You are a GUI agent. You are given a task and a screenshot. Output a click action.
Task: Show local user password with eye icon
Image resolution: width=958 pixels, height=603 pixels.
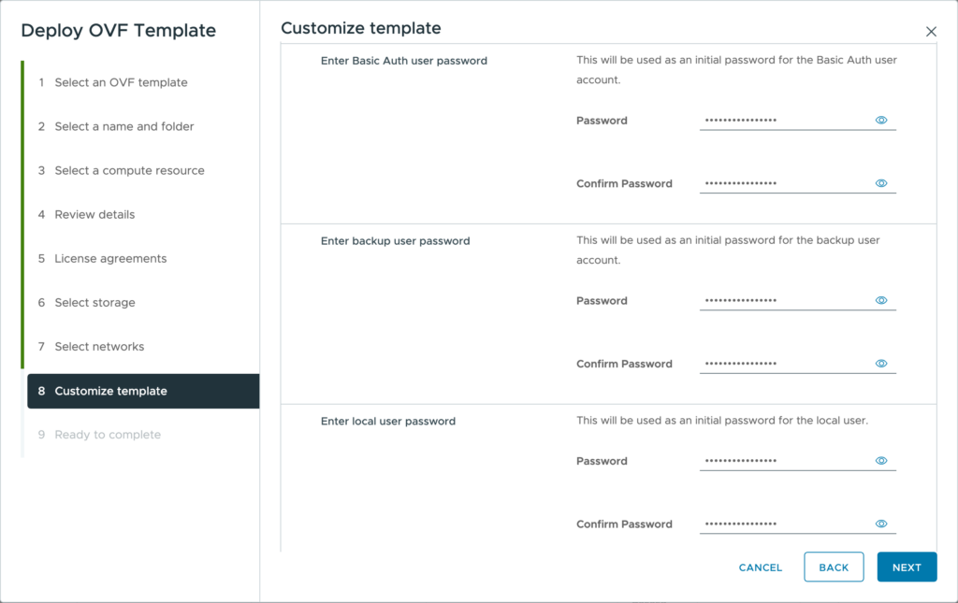point(880,461)
